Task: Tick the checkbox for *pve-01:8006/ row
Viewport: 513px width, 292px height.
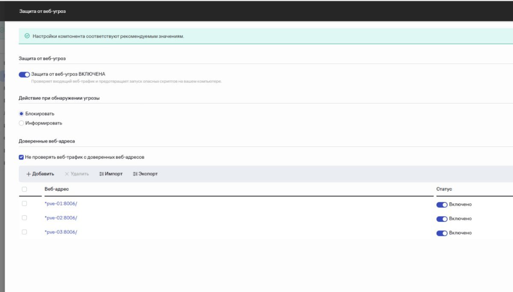Action: pos(24,204)
